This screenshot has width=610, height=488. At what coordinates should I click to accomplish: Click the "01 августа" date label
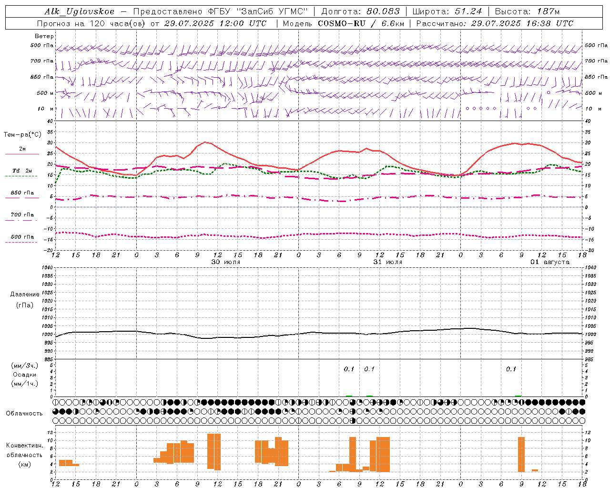point(550,262)
